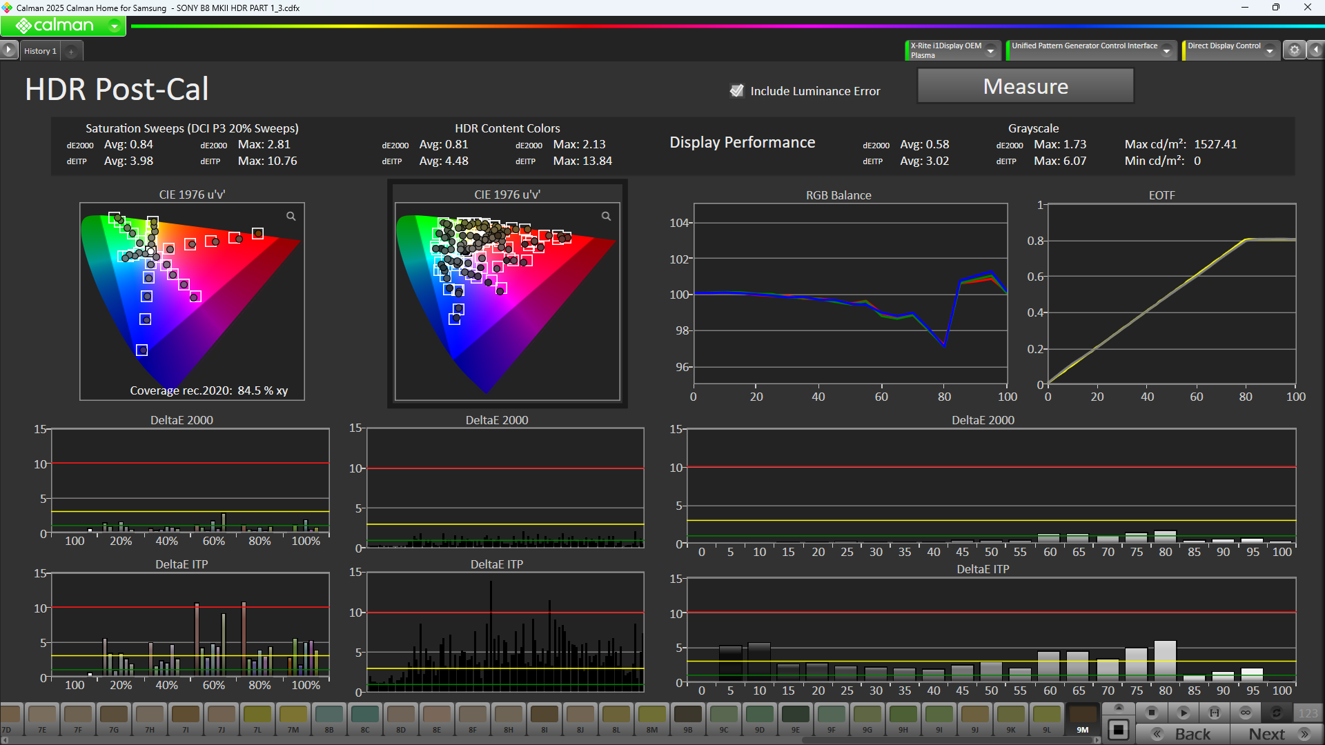Open the X-Rite i1Display OEM meter dropdown
The height and width of the screenshot is (745, 1325).
click(991, 51)
